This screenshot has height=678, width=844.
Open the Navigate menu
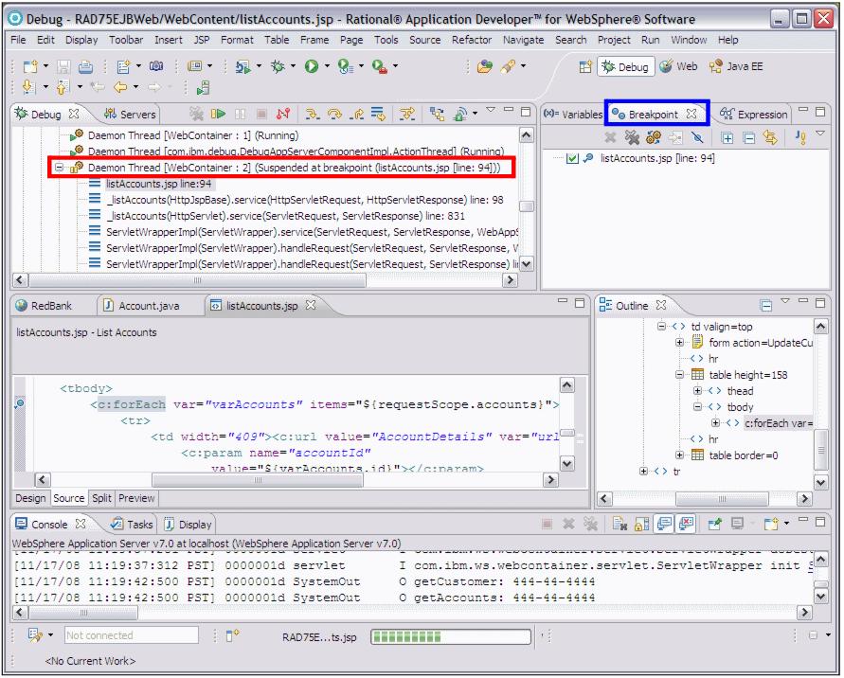(x=523, y=40)
